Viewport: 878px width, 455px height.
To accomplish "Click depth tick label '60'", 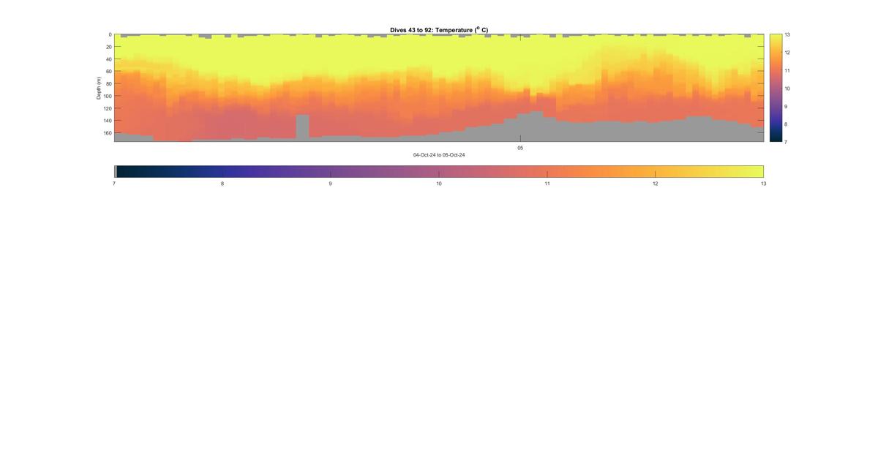I will coord(108,72).
